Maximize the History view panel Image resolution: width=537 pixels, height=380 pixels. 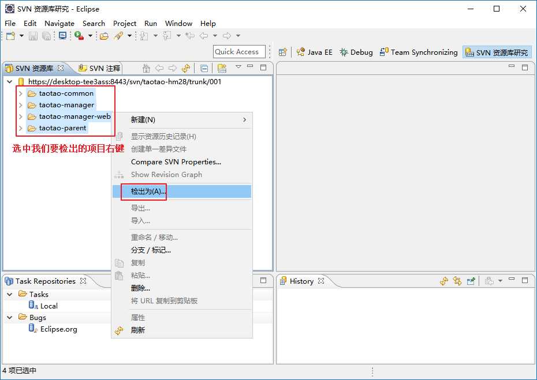(525, 280)
